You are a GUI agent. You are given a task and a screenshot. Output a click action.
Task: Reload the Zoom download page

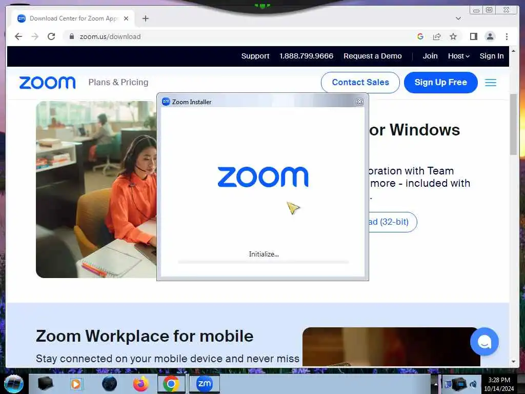tap(51, 36)
